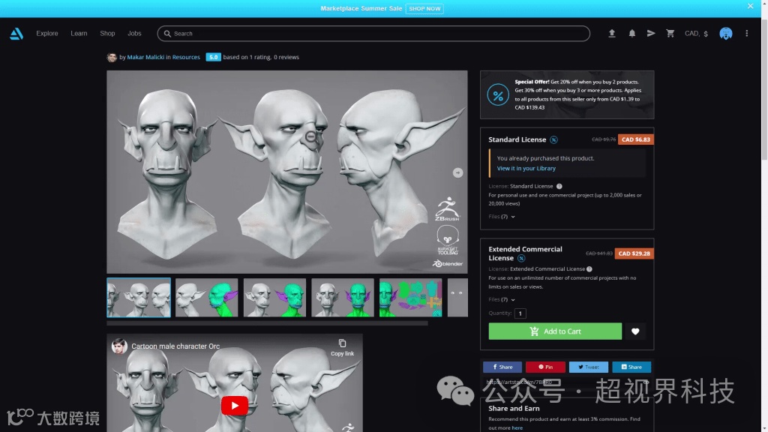Open the three-dot more menu
Screen dimensions: 768x432
click(746, 33)
